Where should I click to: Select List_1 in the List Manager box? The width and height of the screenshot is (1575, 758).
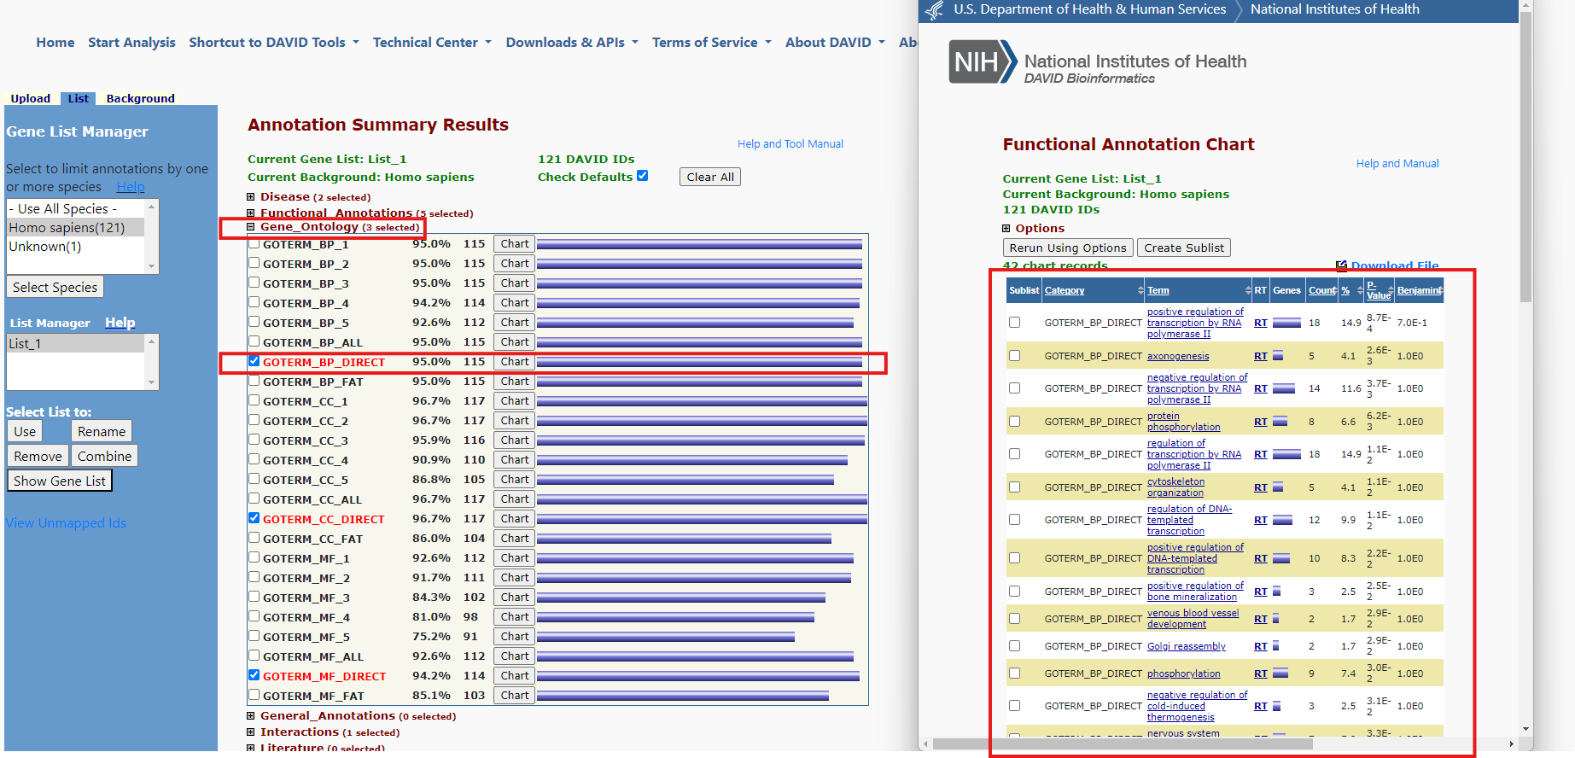(75, 344)
